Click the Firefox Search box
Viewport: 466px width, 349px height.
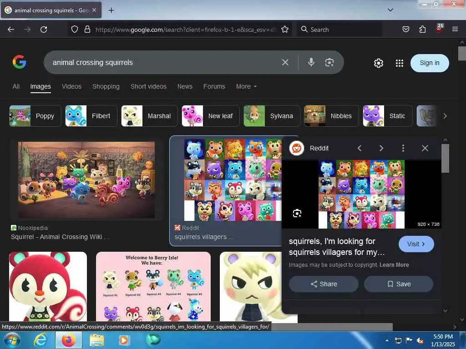pyautogui.click(x=339, y=30)
